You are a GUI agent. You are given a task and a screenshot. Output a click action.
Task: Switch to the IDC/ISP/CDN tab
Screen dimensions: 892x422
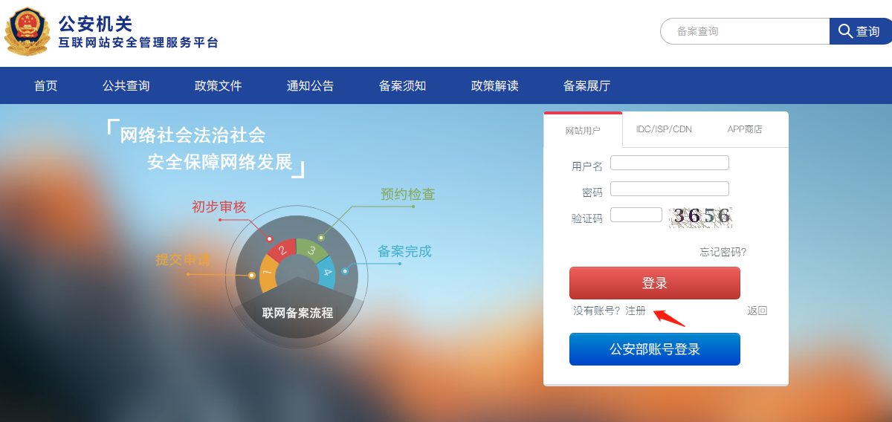(x=664, y=129)
